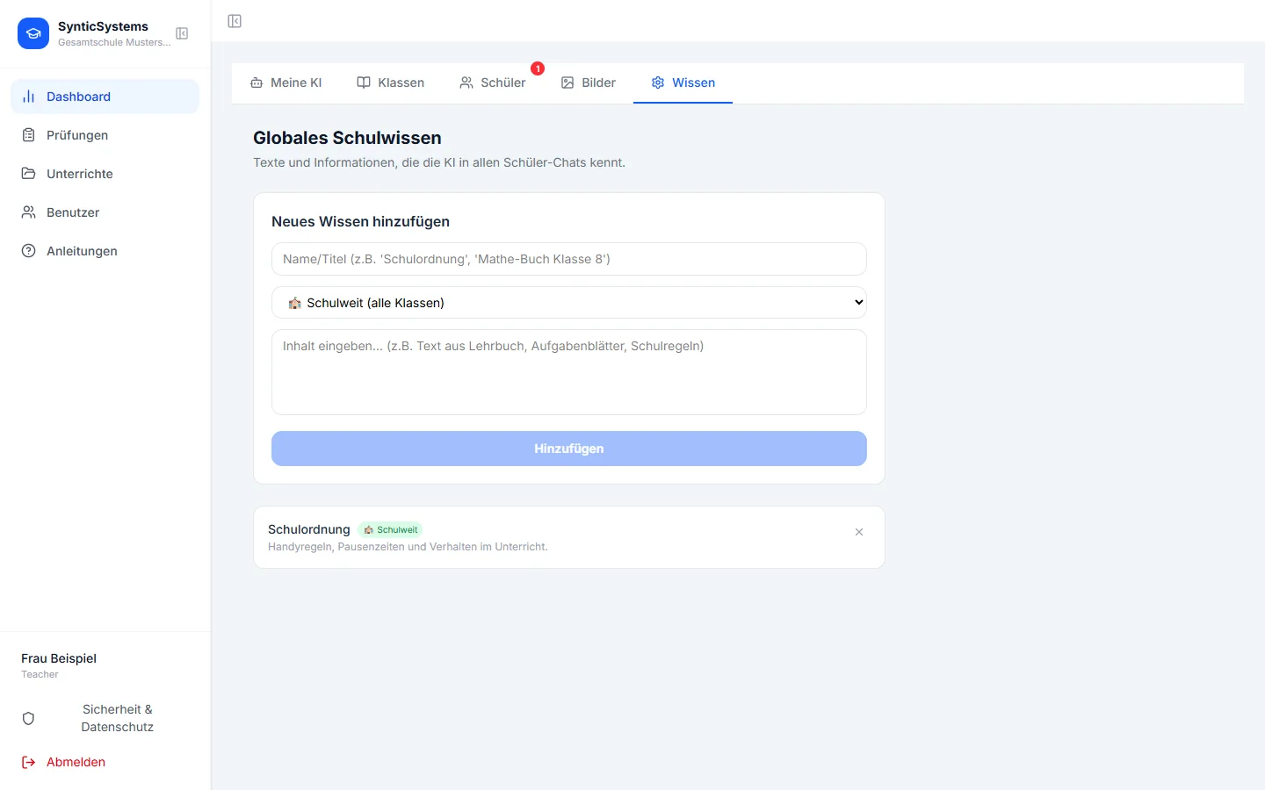Click the red Abmelden logout icon

coord(28,762)
